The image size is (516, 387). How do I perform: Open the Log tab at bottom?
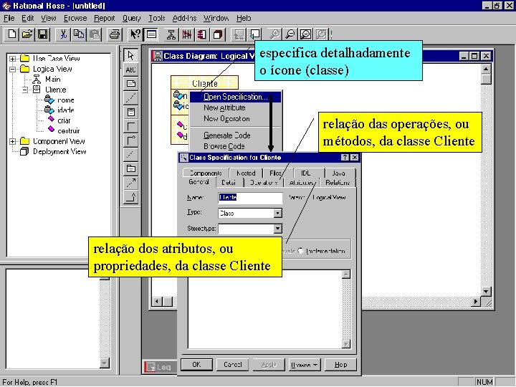(x=161, y=367)
